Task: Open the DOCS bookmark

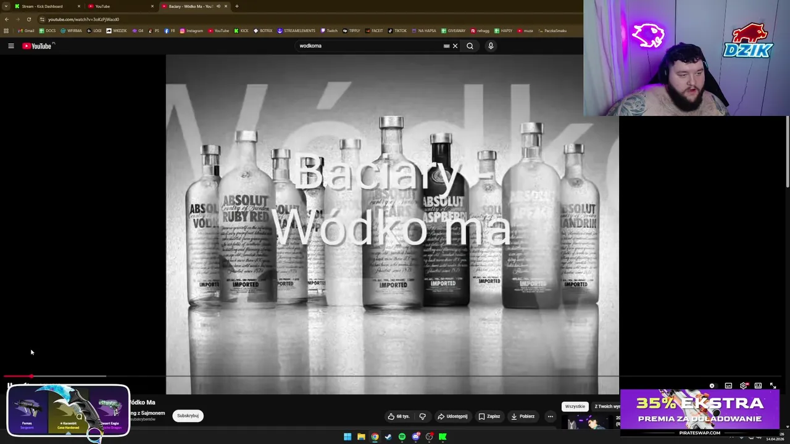Action: point(48,30)
